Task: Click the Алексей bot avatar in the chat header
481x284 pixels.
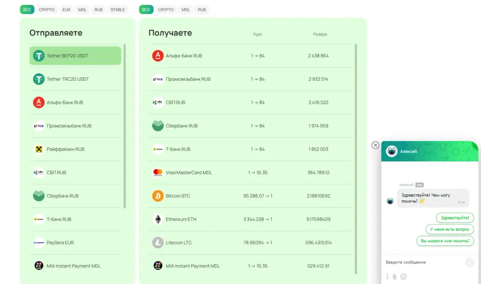Action: pos(391,151)
